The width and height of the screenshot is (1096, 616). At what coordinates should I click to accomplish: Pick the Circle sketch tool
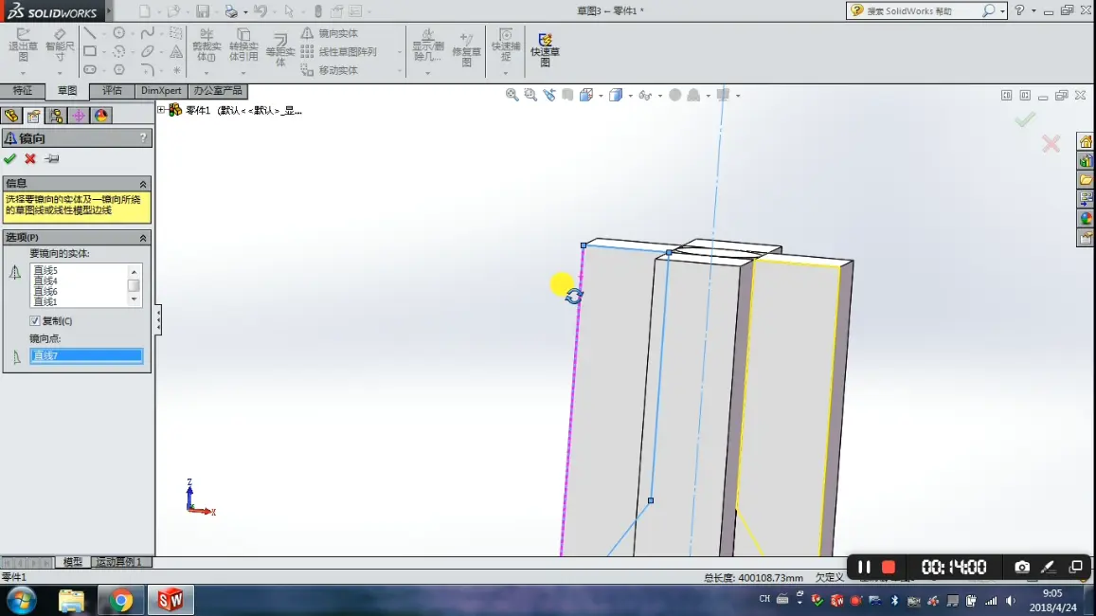click(x=118, y=33)
